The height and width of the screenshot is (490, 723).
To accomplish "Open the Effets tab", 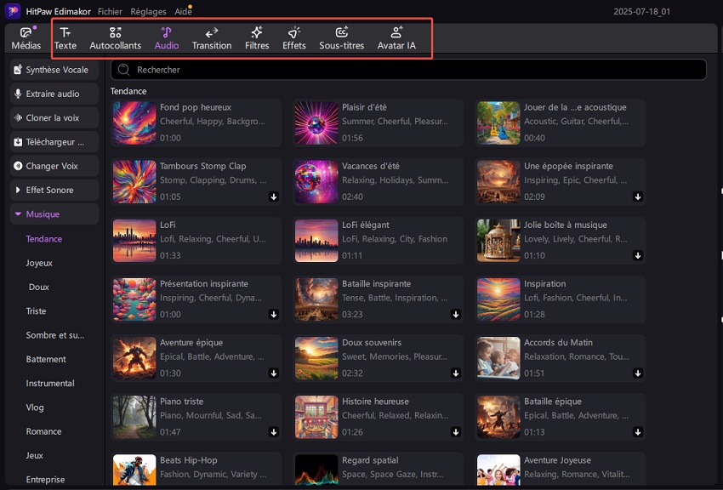I will pos(294,38).
